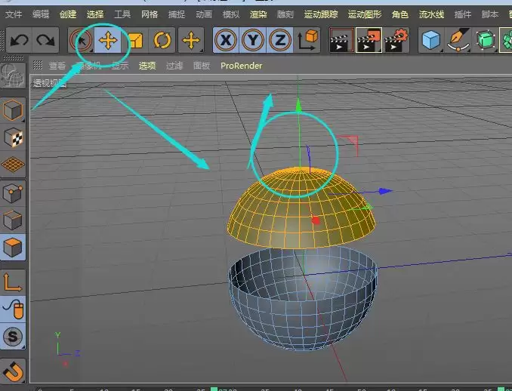Open the 选择 (Select) menu

pyautogui.click(x=95, y=14)
